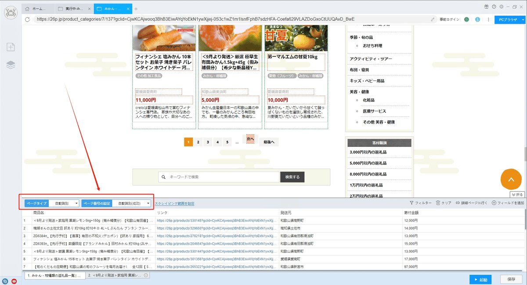Select bottom tab 1 みかん・柑橘類の返礼品一覧

(x=55, y=275)
